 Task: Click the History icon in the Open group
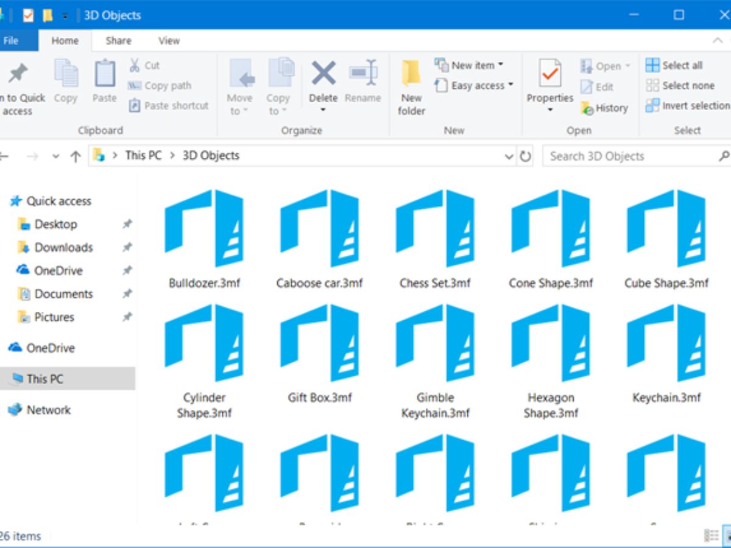(x=587, y=108)
